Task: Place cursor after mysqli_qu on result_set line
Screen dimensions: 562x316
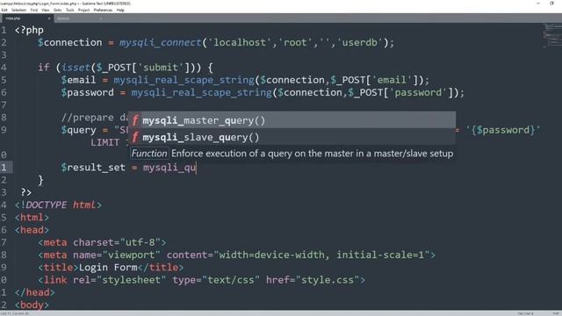Action: pos(197,168)
